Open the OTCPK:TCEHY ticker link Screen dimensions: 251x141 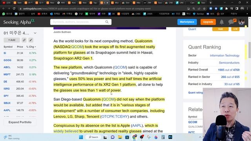click(115, 117)
